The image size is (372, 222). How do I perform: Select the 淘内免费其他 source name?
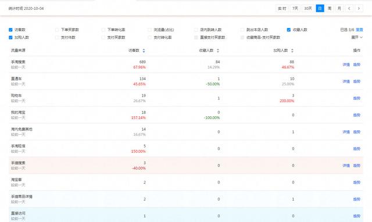click(x=22, y=129)
